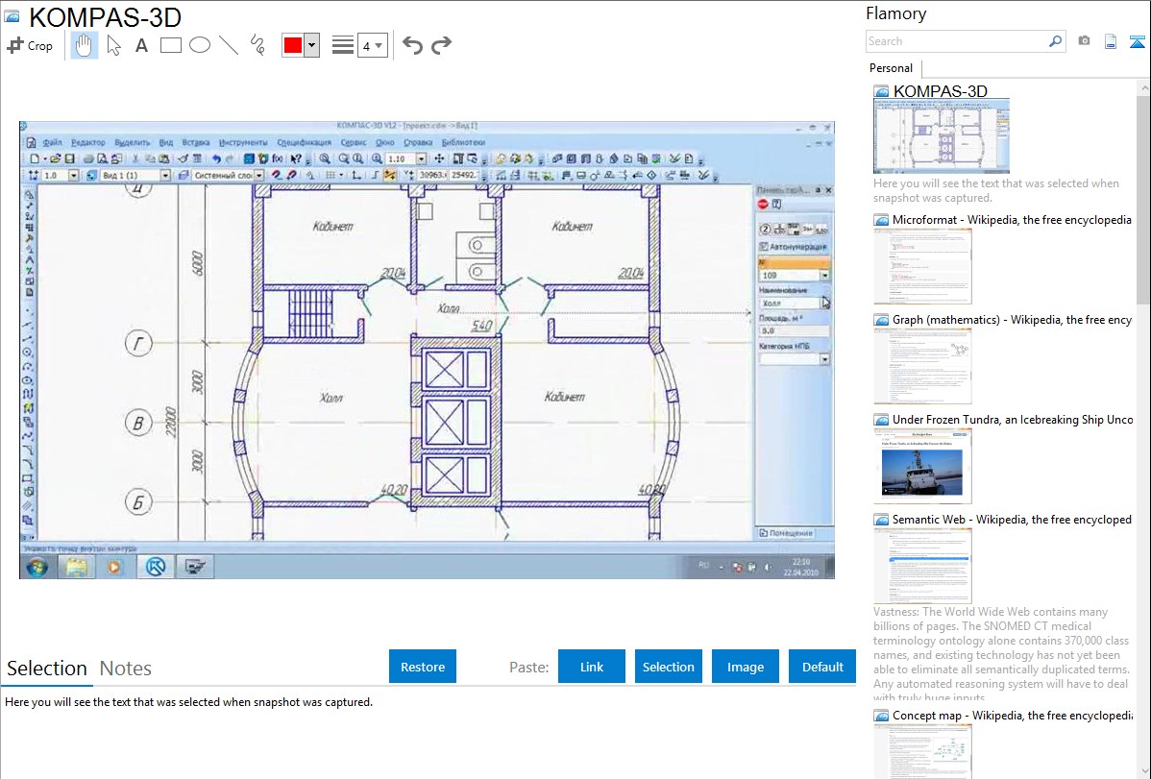Select the Crop tool
This screenshot has width=1151, height=779.
pyautogui.click(x=30, y=45)
